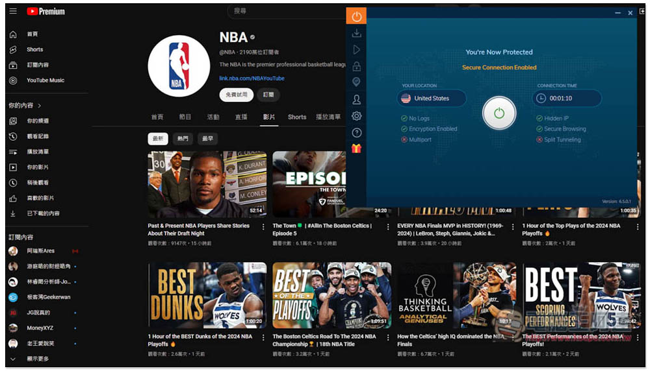The width and height of the screenshot is (650, 371).
Task: Expand the 你的內容 sidebar section
Action: pos(25,106)
